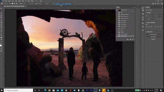Reset default foreground and background colors
Viewport: 164px width, 92px height.
point(1,44)
